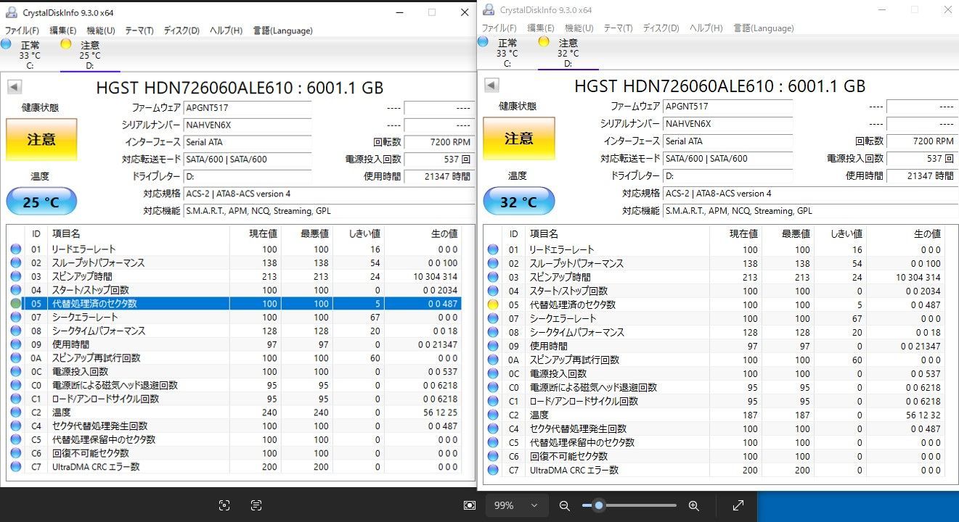The image size is (959, 522).
Task: Right window: click 7200 RPM rotation field
Action: pos(921,141)
